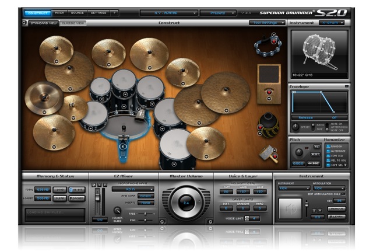Click the red X on the cabasa
373x251 pixels.
click(275, 156)
